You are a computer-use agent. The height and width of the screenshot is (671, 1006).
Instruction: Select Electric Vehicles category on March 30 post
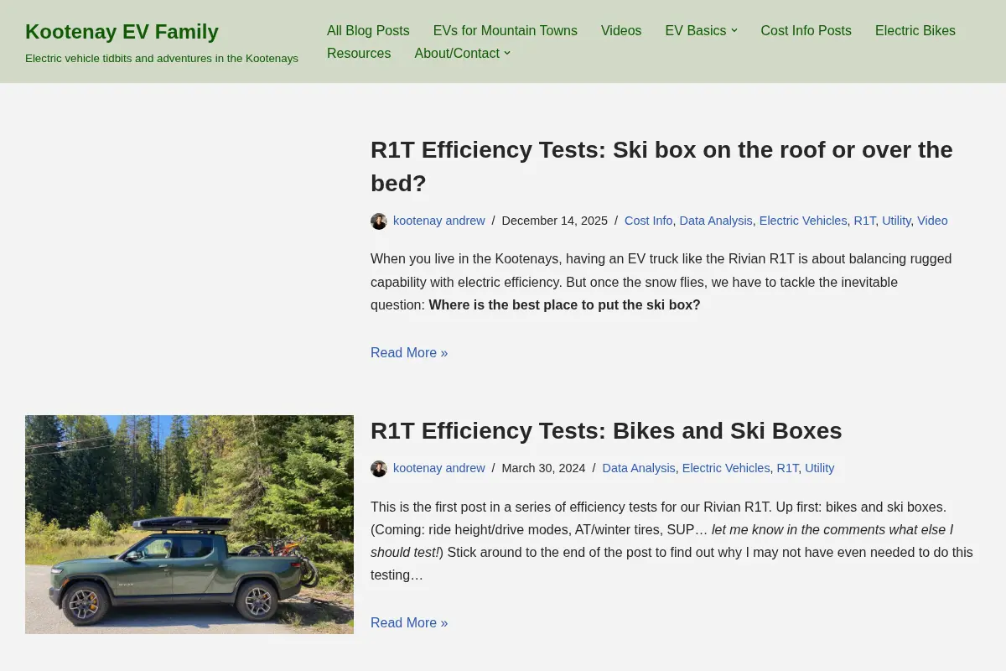(x=726, y=468)
